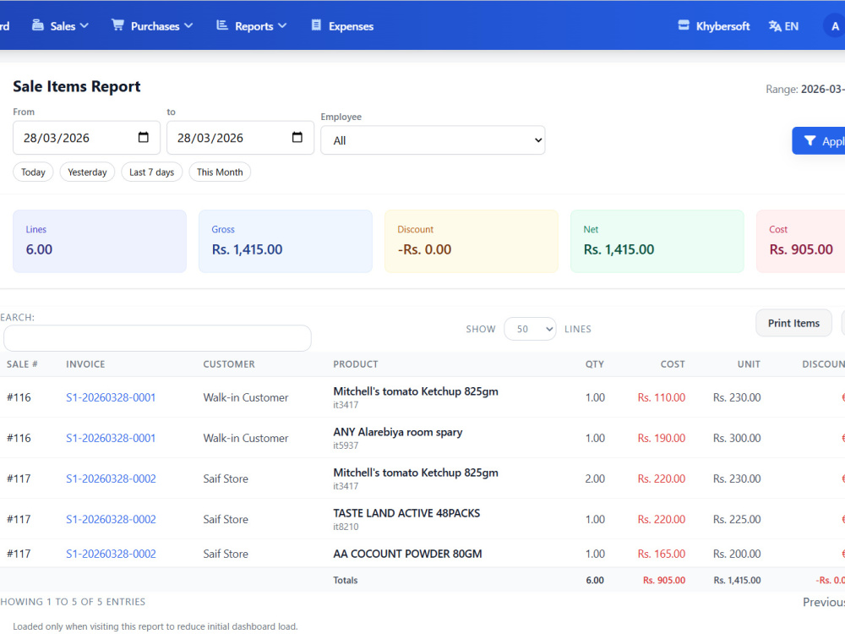Click Totals cost Rs. 905.00
The image size is (845, 634).
pos(664,580)
